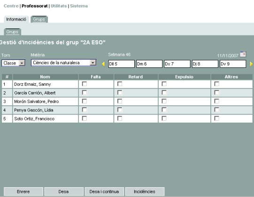Open the Torn dropdown showing Classe
Viewport: 254px width, 197px height.
pyautogui.click(x=14, y=63)
